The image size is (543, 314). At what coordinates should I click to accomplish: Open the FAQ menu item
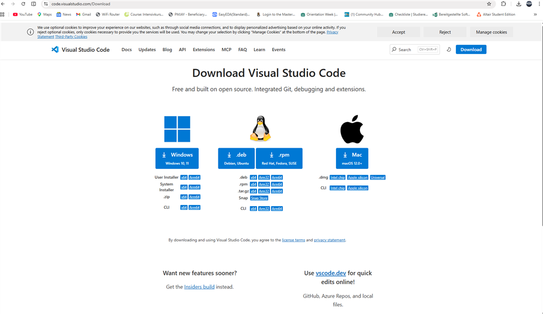coord(242,50)
